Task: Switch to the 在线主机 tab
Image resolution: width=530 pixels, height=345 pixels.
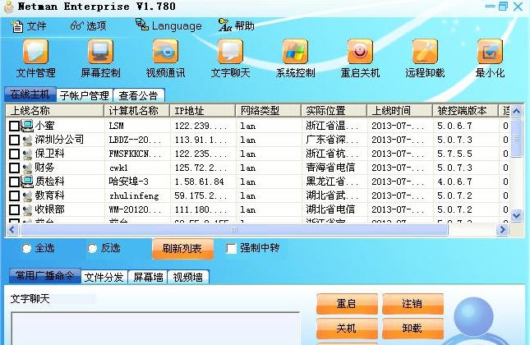Action: [x=30, y=94]
